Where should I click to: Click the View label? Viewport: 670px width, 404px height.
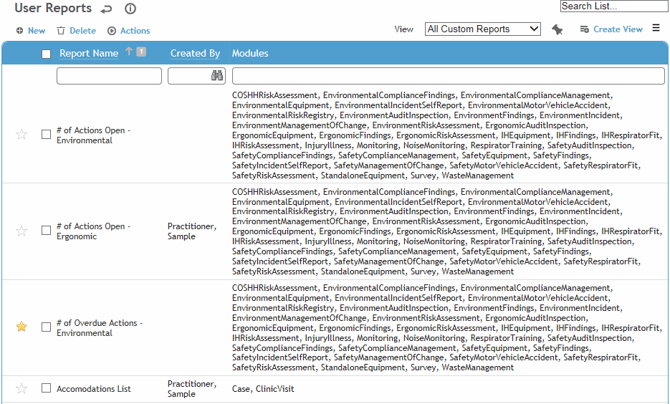(404, 29)
